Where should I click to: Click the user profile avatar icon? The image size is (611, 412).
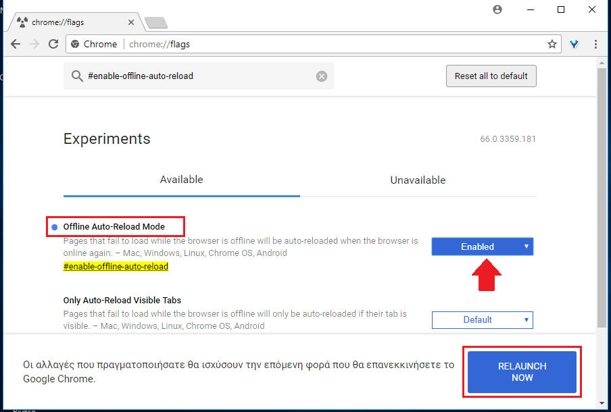[497, 9]
